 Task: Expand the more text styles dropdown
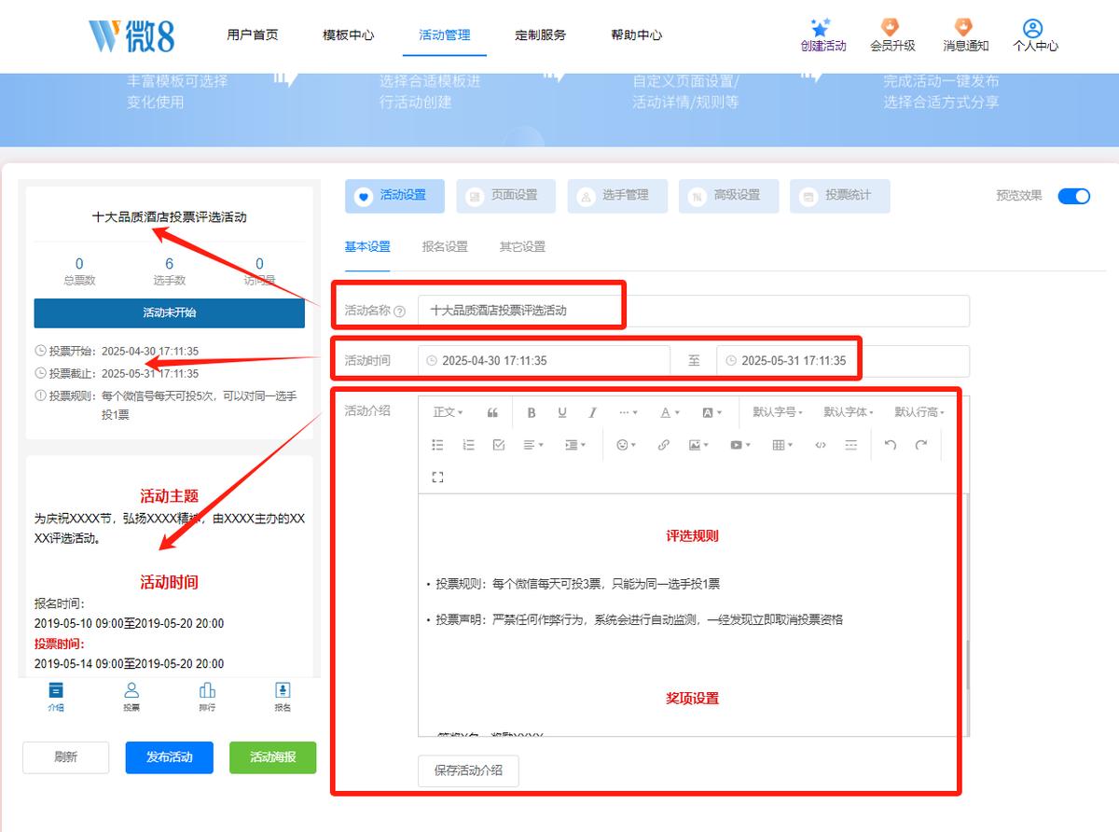coord(629,412)
